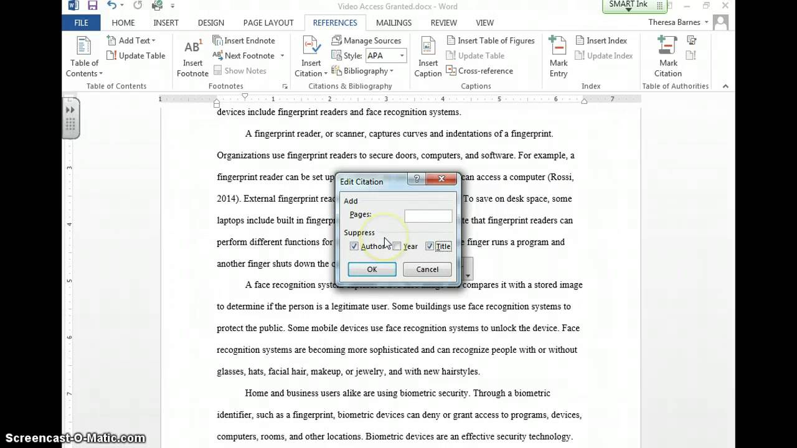Click the Edit Citation help question mark

click(x=417, y=179)
